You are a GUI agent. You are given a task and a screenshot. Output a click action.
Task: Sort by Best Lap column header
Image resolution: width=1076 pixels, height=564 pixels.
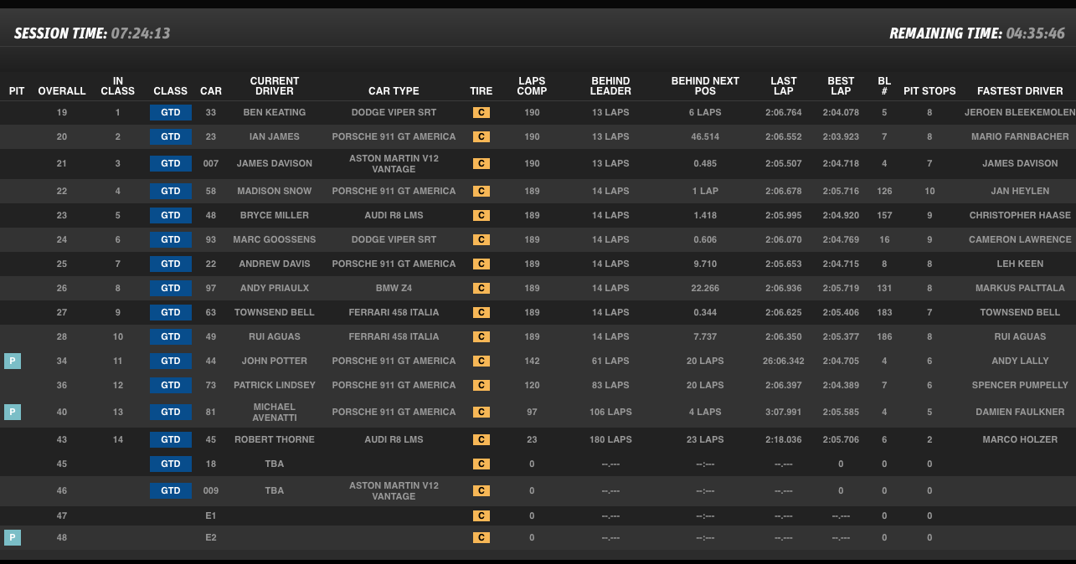[x=841, y=86]
